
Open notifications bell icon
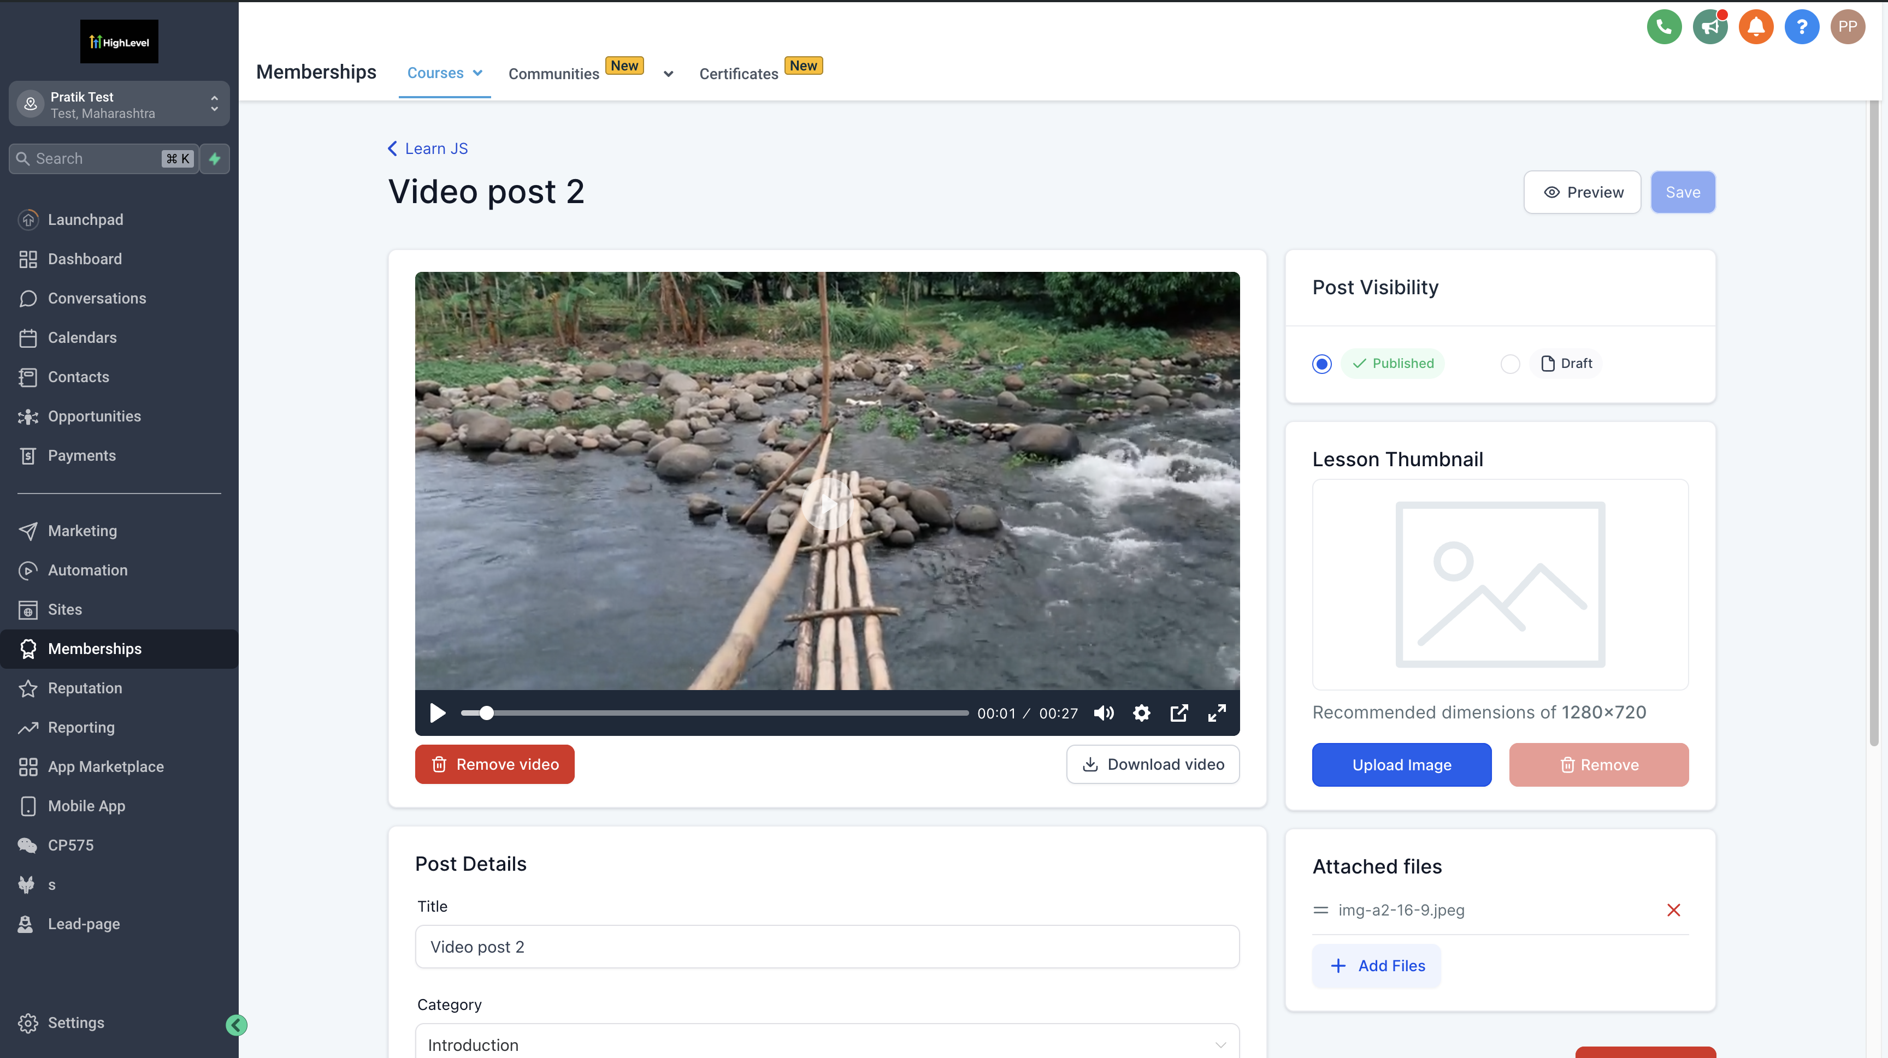1755,27
